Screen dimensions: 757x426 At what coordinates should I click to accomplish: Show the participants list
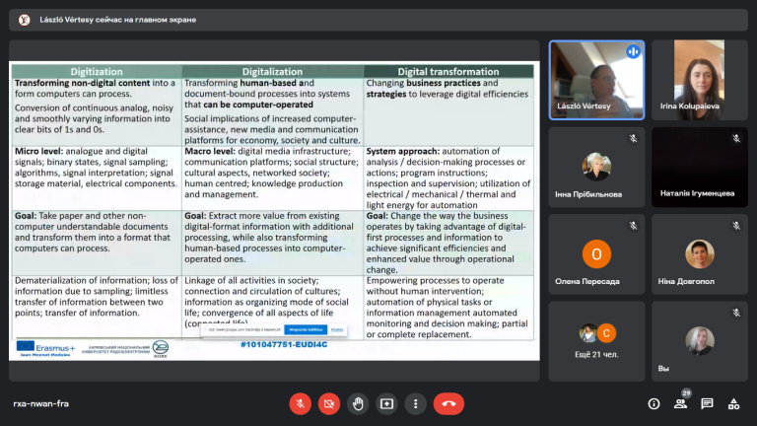pos(680,403)
